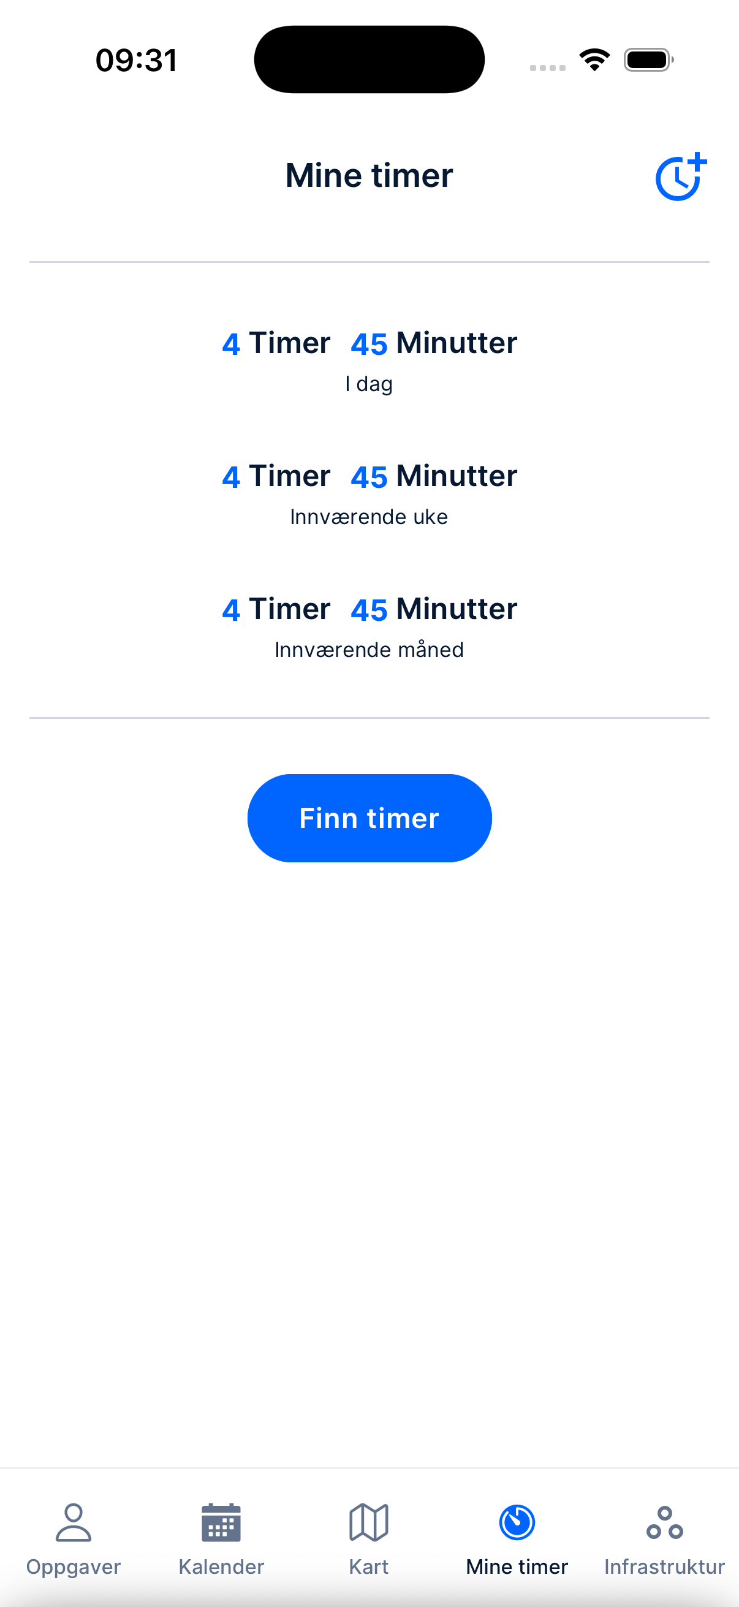The width and height of the screenshot is (739, 1607).
Task: Open the Kalender calendar icon
Action: (x=221, y=1522)
